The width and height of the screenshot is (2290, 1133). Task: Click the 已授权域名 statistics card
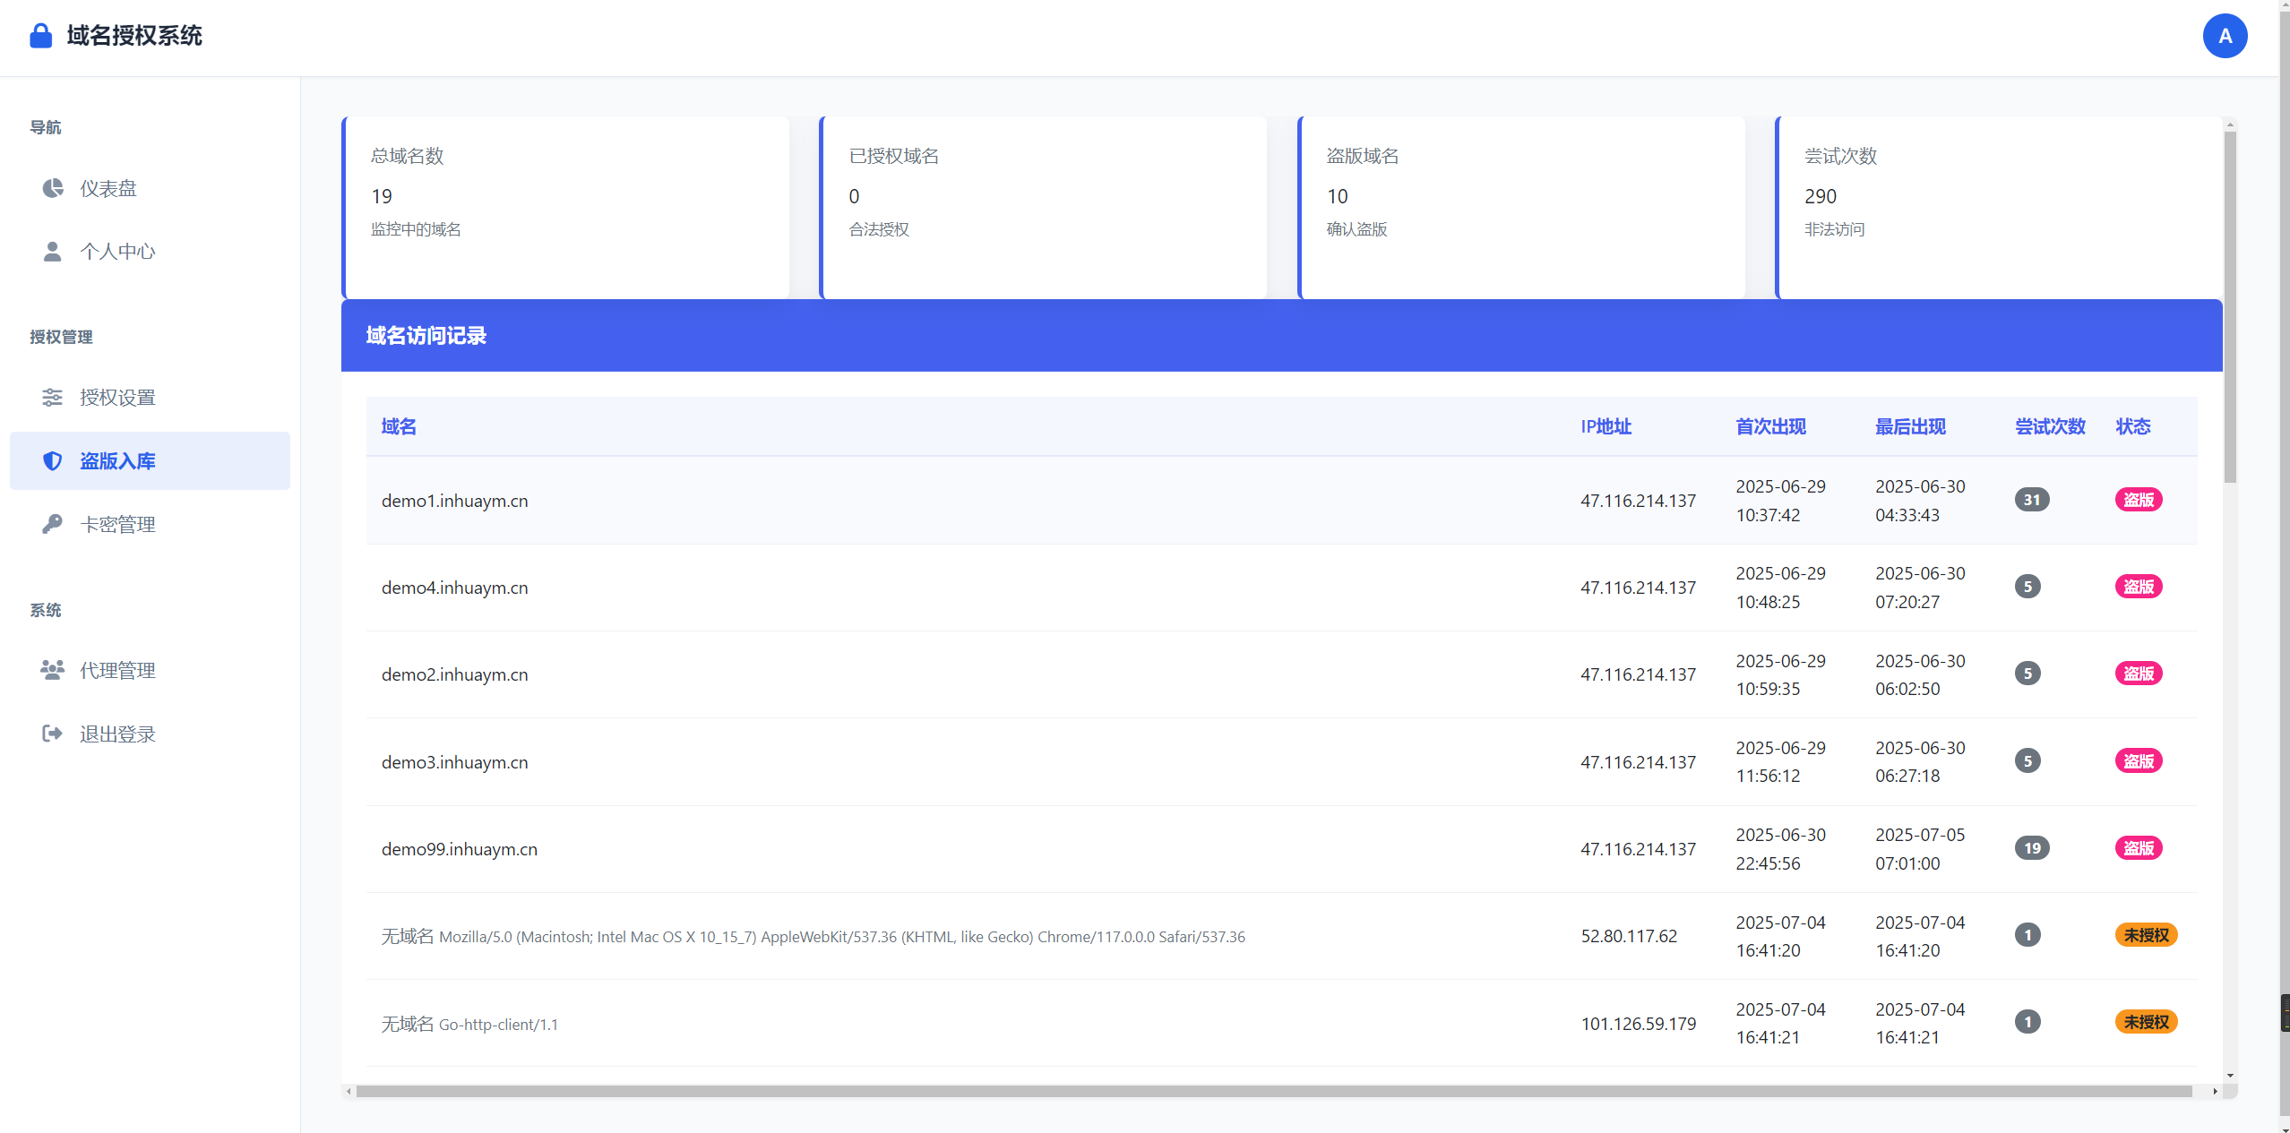[1043, 207]
